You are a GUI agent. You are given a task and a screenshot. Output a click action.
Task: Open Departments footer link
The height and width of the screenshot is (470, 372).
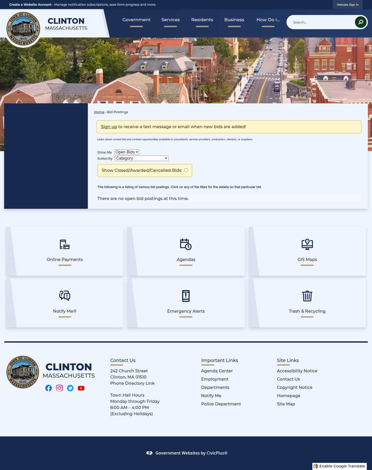click(215, 387)
